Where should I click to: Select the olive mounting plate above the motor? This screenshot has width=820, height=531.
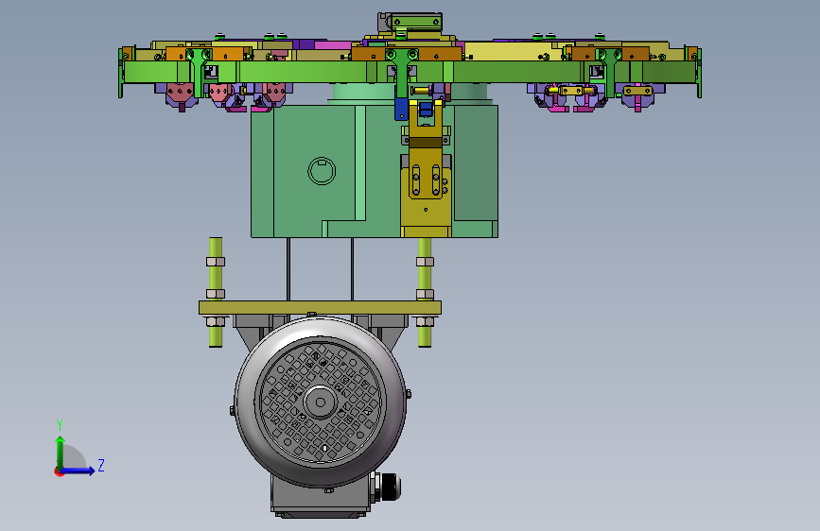[x=320, y=308]
